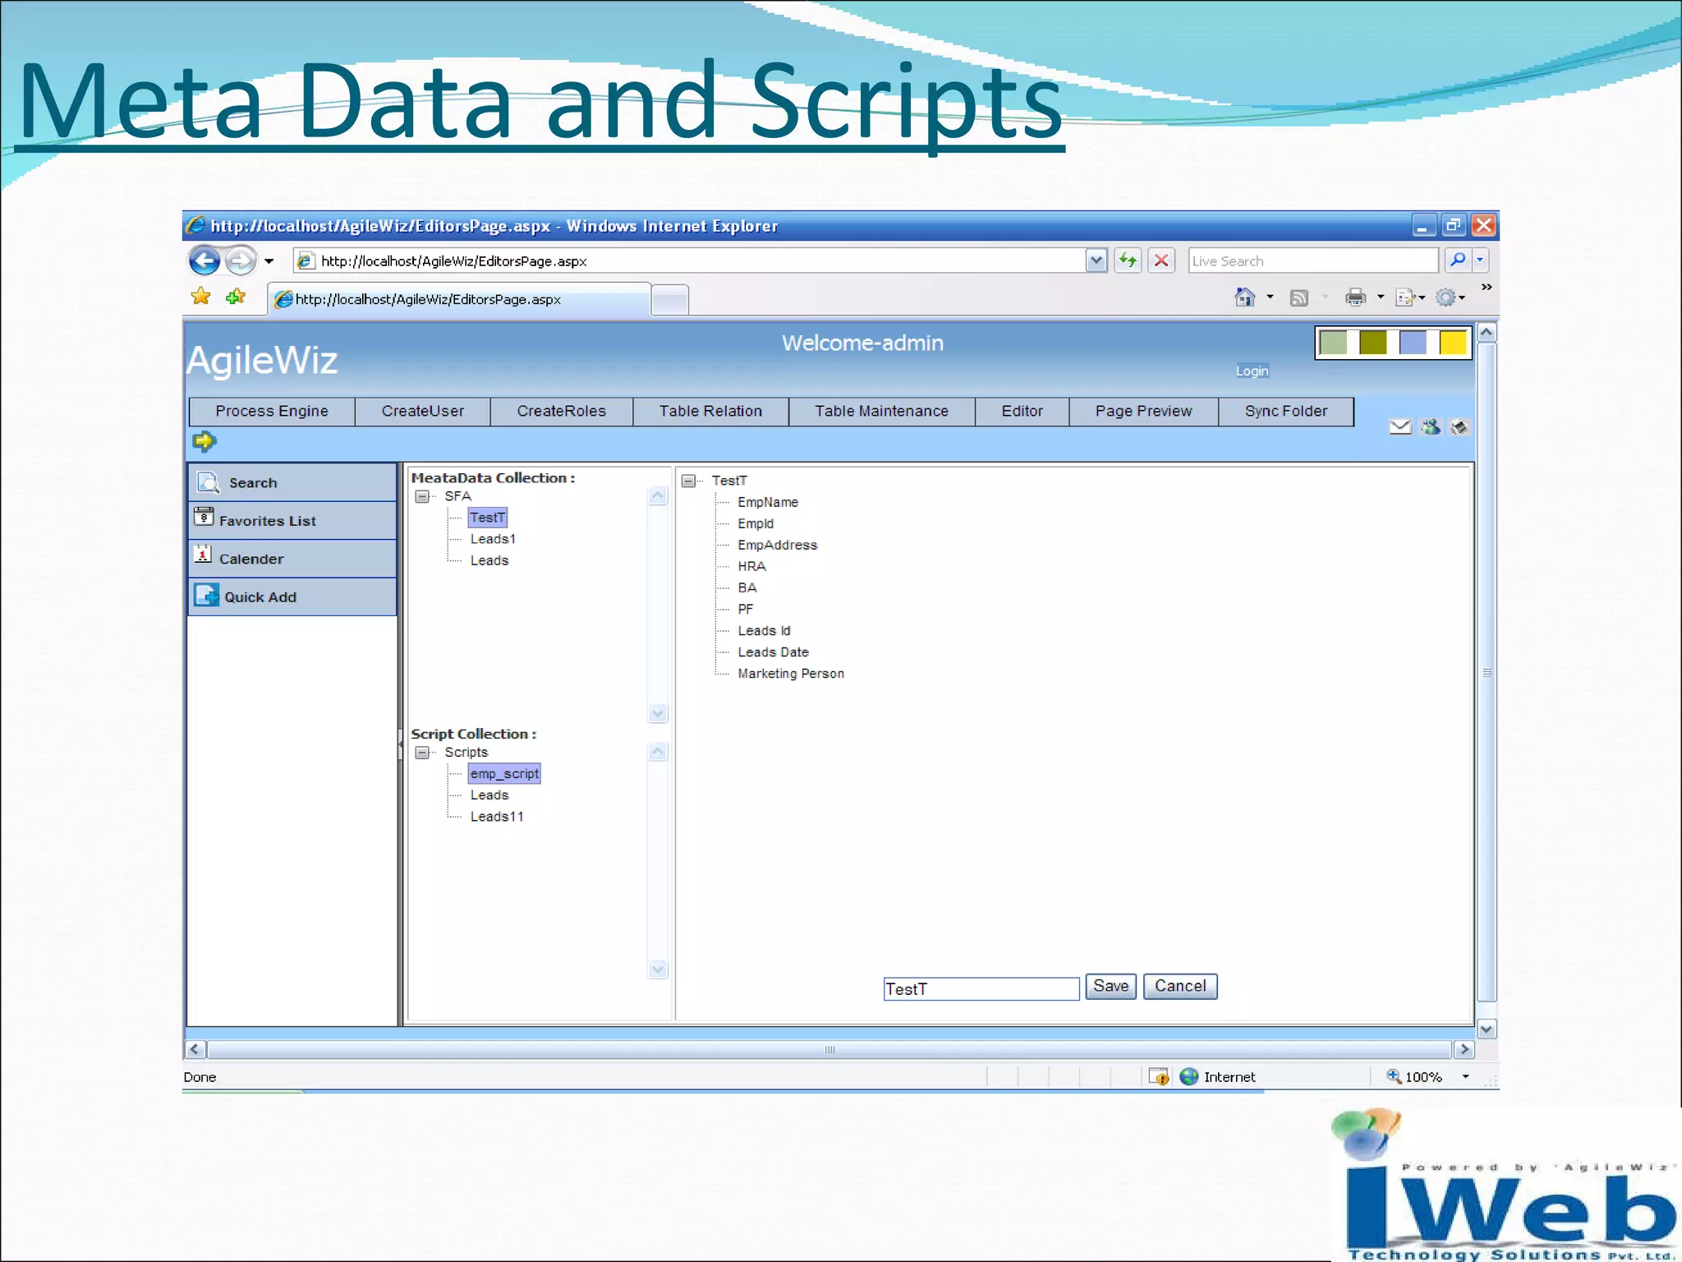Open the Page Preview menu

[1144, 412]
